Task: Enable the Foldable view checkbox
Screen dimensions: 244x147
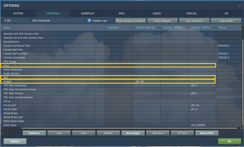Action: [x=89, y=21]
